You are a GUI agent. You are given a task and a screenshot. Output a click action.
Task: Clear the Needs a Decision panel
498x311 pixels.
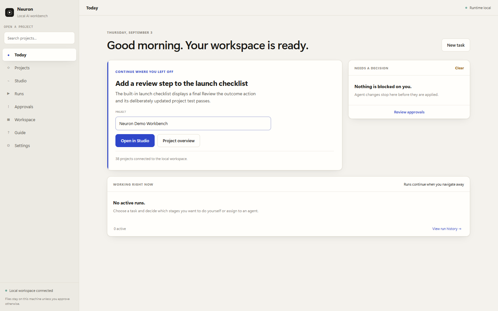coord(459,68)
